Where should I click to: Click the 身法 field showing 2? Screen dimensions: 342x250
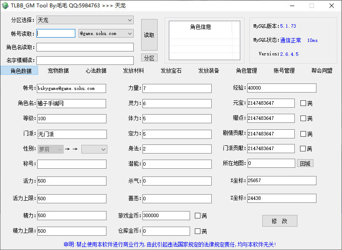(x=177, y=149)
